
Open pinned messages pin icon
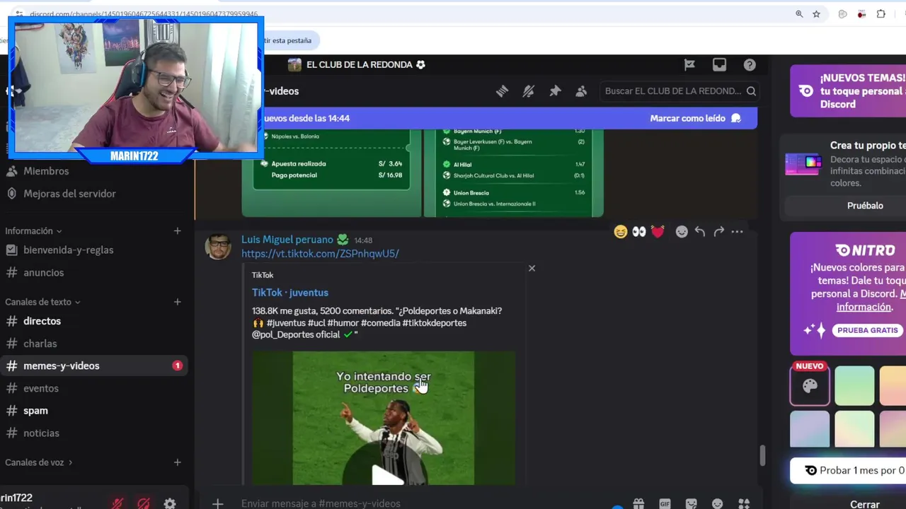click(x=555, y=91)
